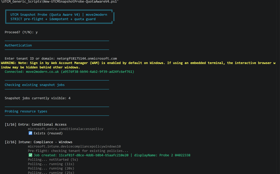
Task: Select the [2/16] Intune: Compliance - Windows entry
Action: (x=38, y=142)
